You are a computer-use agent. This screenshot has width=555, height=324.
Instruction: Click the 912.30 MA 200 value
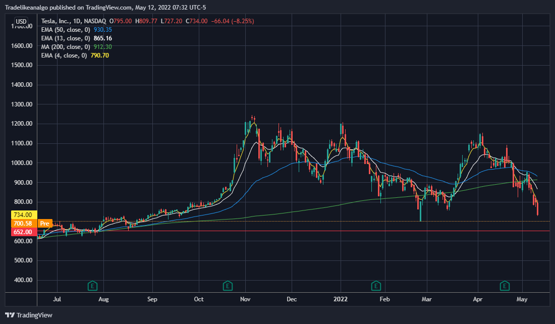(x=102, y=47)
